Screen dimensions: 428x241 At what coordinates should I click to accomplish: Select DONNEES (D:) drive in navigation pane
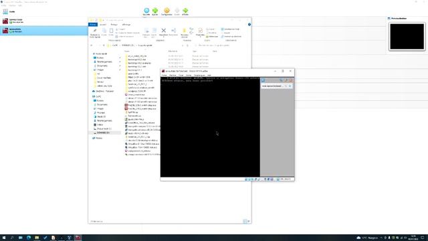pyautogui.click(x=103, y=133)
